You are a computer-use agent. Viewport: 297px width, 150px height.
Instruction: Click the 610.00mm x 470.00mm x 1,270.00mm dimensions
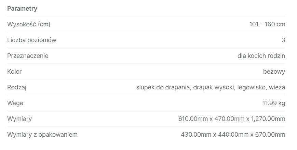231,119
